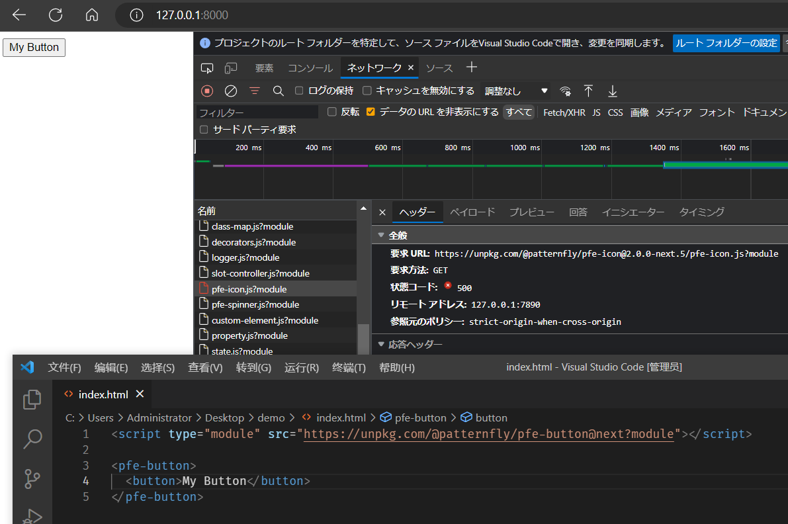This screenshot has height=524, width=788.
Task: Select failed pfe-icon.js?module request
Action: (276, 289)
